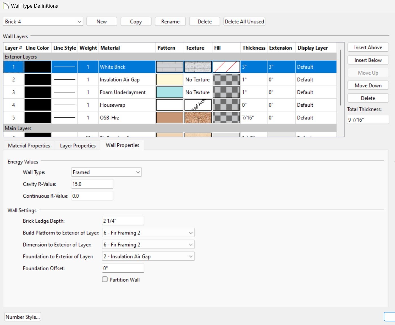
Task: Click the Insert Above button
Action: pos(368,47)
